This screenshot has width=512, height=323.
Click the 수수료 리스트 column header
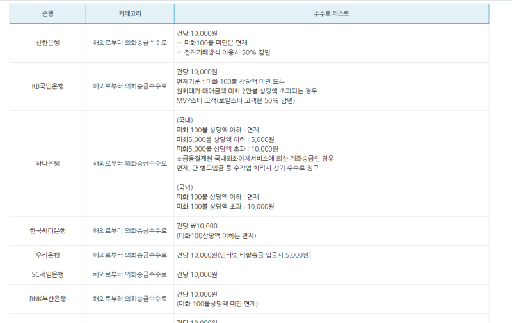point(332,13)
